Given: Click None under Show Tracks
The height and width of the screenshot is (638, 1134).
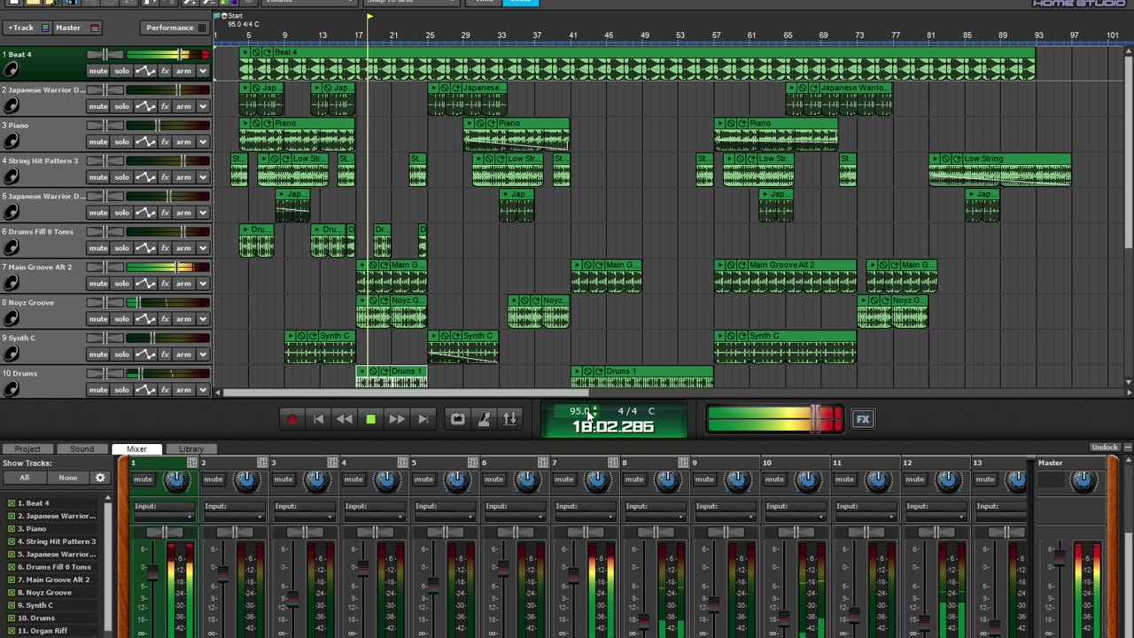Looking at the screenshot, I should 68,478.
